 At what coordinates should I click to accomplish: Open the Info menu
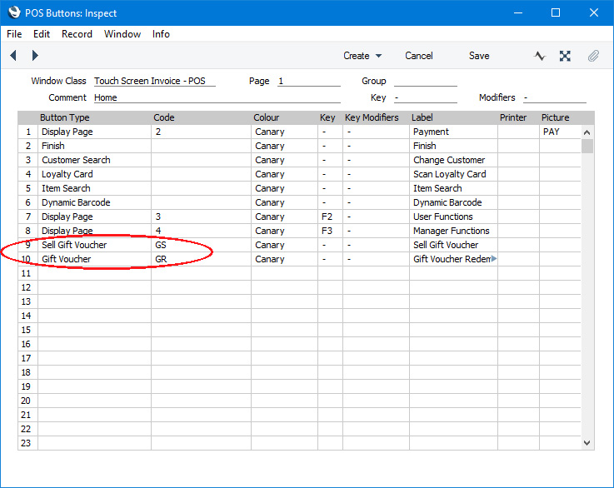tap(161, 34)
